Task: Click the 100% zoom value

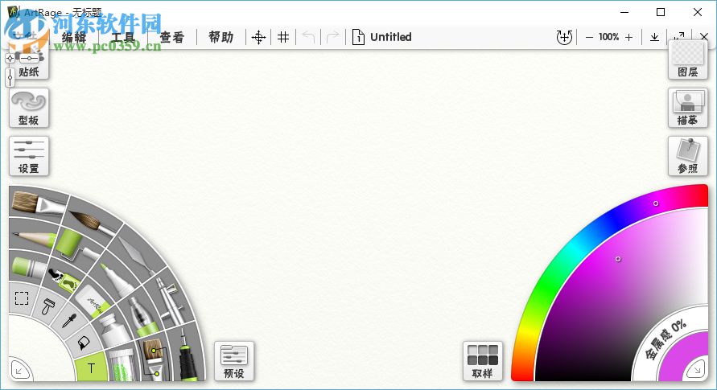Action: coord(609,36)
